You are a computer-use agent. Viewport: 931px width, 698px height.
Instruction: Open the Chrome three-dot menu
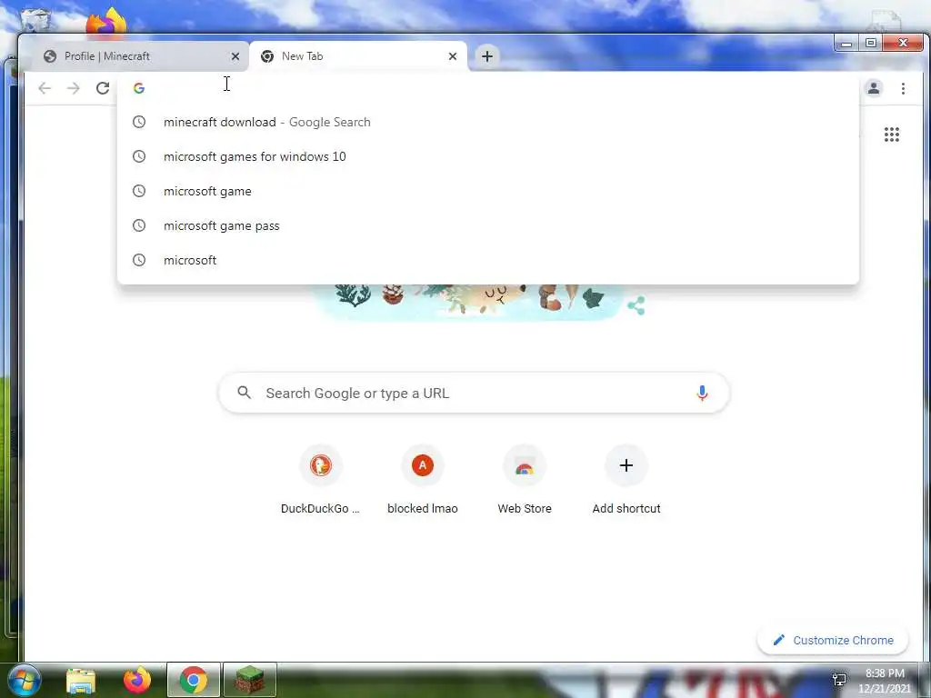coord(903,88)
